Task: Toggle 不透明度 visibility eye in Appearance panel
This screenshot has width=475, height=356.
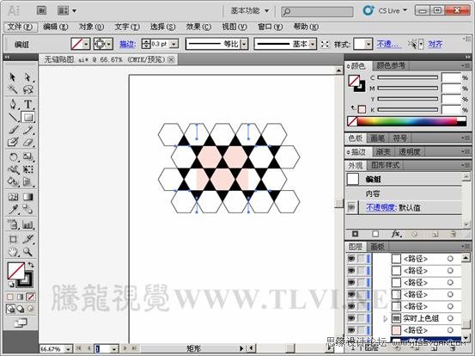Action: pyautogui.click(x=351, y=207)
